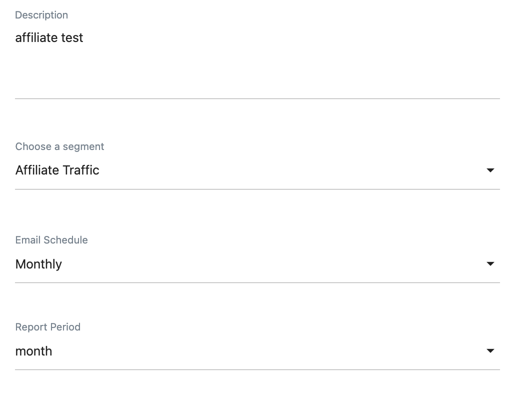Click the 'Report Period' label
This screenshot has width=515, height=410.
tap(47, 327)
